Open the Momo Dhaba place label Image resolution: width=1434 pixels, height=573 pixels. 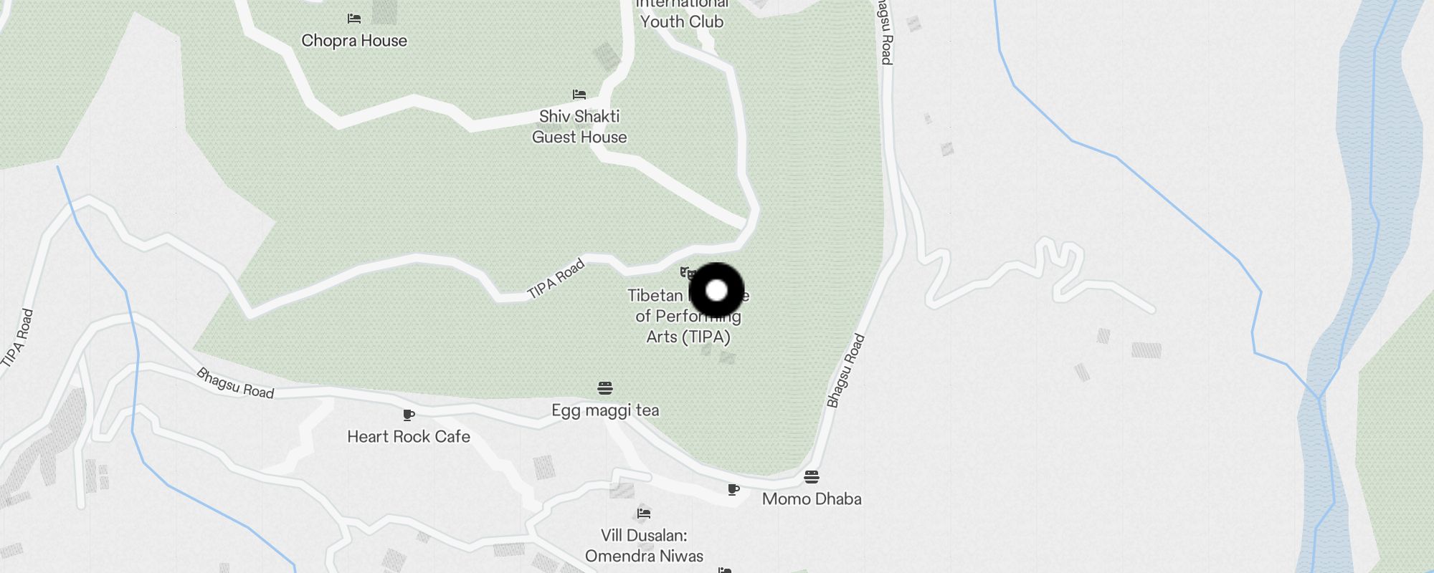tap(812, 499)
